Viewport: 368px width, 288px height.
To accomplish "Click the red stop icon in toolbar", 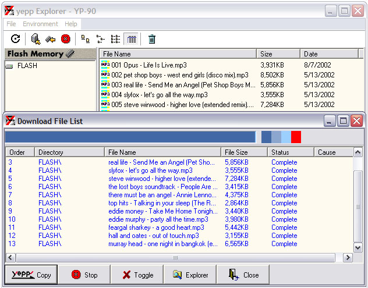I will click(65, 39).
